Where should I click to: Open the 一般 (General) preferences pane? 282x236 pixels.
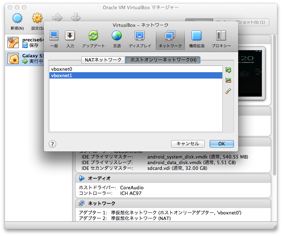(x=54, y=39)
